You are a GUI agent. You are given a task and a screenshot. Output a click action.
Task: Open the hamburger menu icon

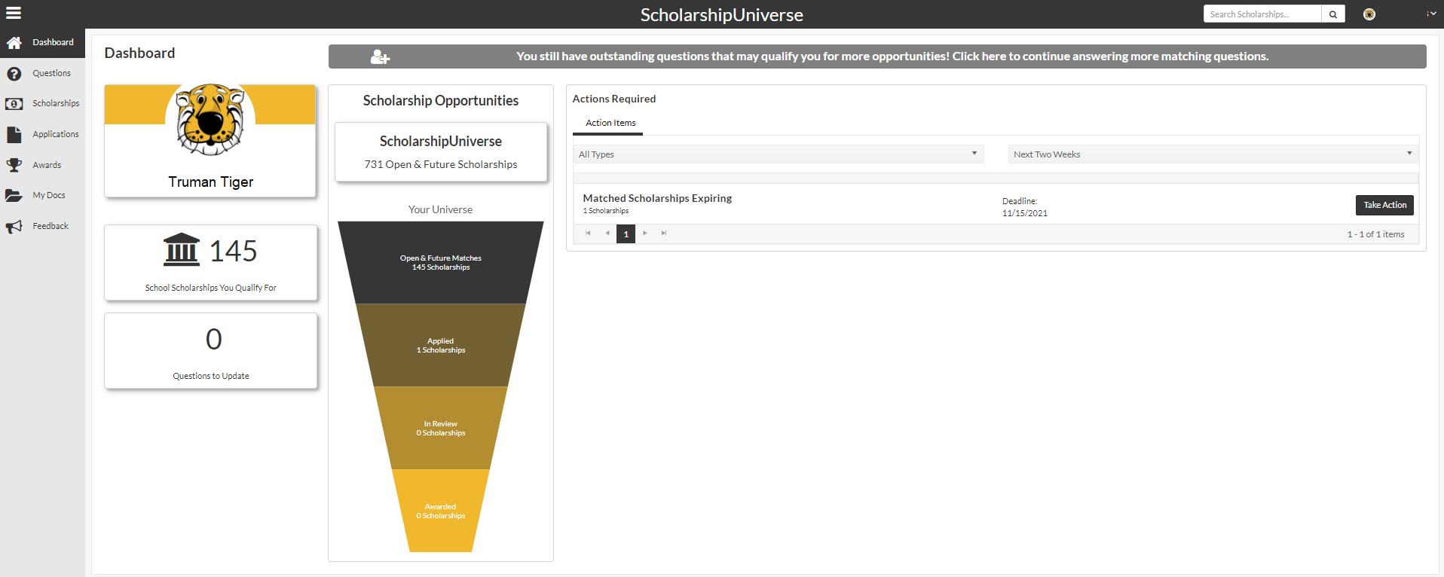(x=14, y=13)
